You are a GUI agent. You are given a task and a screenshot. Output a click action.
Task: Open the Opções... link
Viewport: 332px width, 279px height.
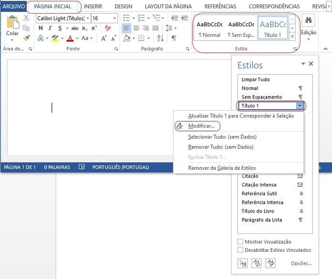point(301,263)
